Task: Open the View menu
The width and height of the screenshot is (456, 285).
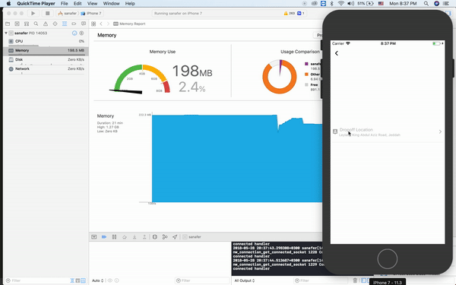Action: (x=92, y=4)
